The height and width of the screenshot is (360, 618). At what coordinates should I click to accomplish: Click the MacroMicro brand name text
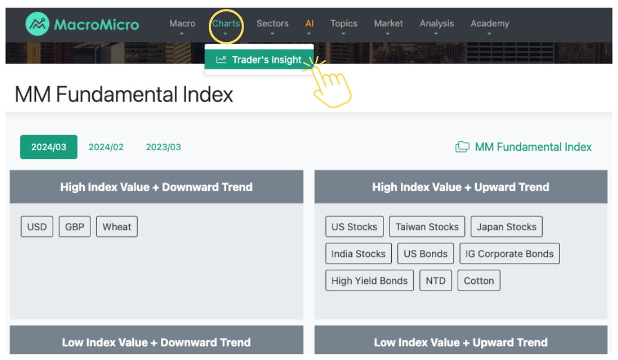click(x=96, y=25)
